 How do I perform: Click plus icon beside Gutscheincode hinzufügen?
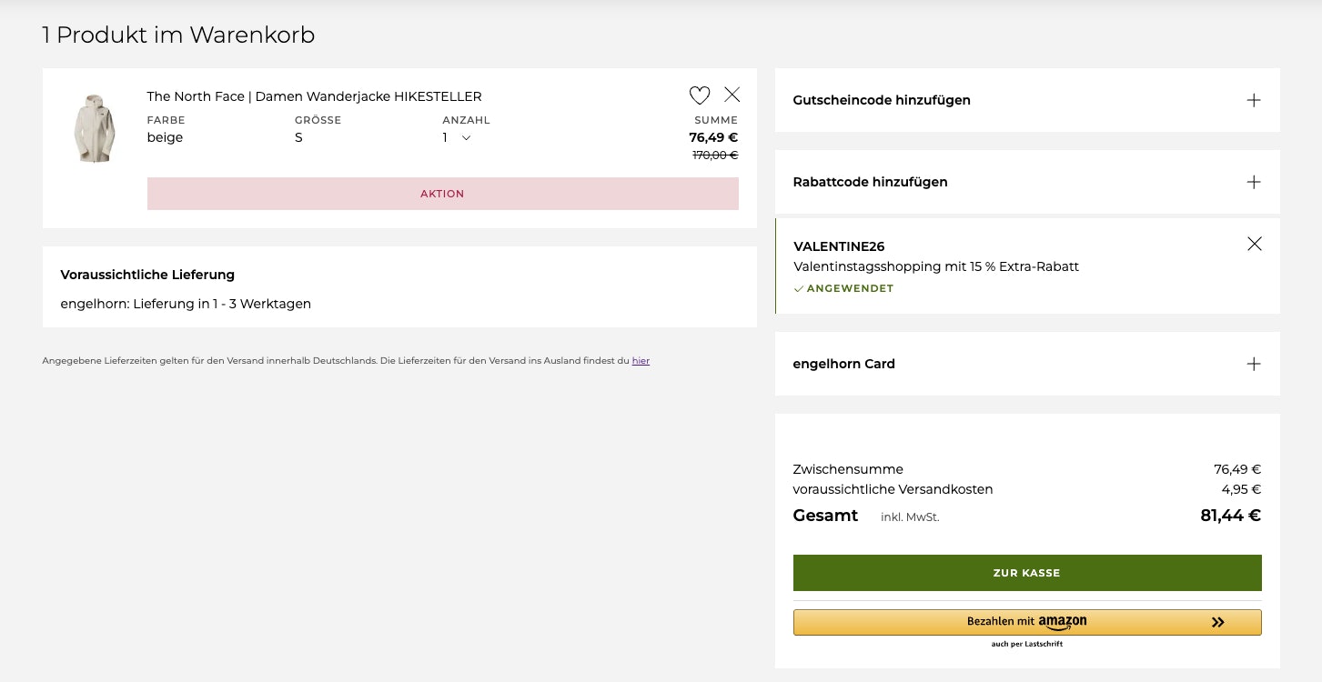[1253, 100]
